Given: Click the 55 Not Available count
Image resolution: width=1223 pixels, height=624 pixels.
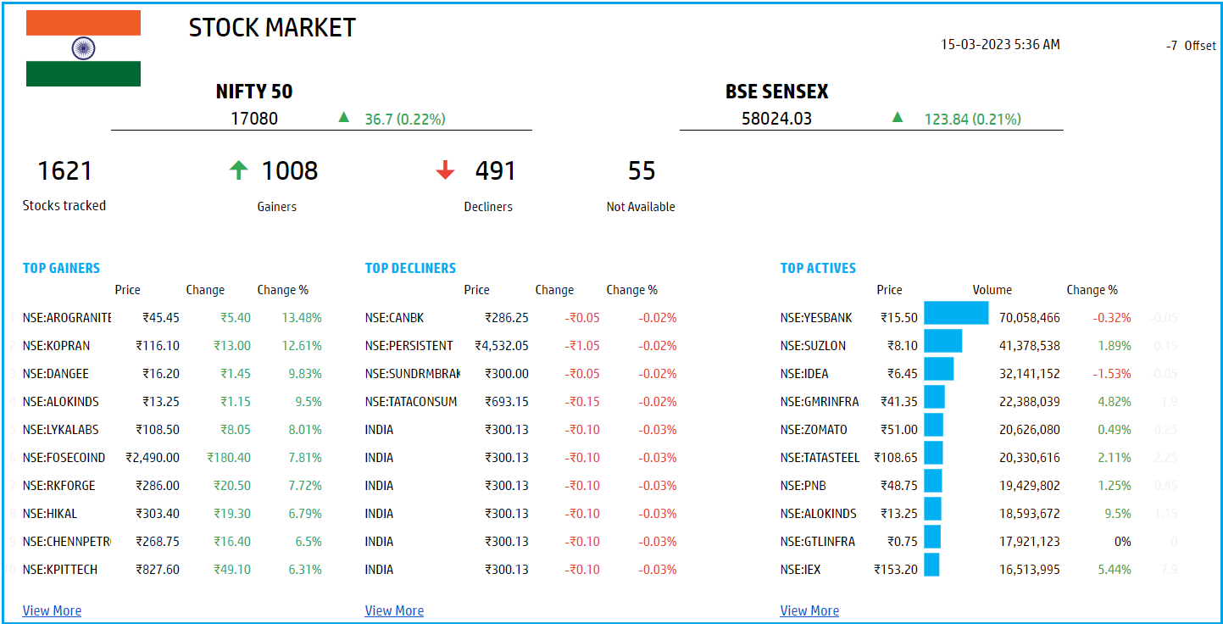Looking at the screenshot, I should pos(642,171).
